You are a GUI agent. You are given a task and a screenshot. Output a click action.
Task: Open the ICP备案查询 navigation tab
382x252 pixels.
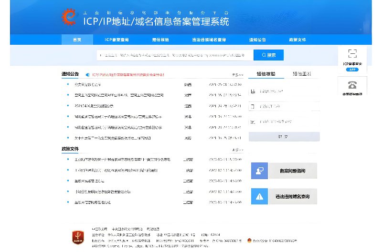pos(117,40)
